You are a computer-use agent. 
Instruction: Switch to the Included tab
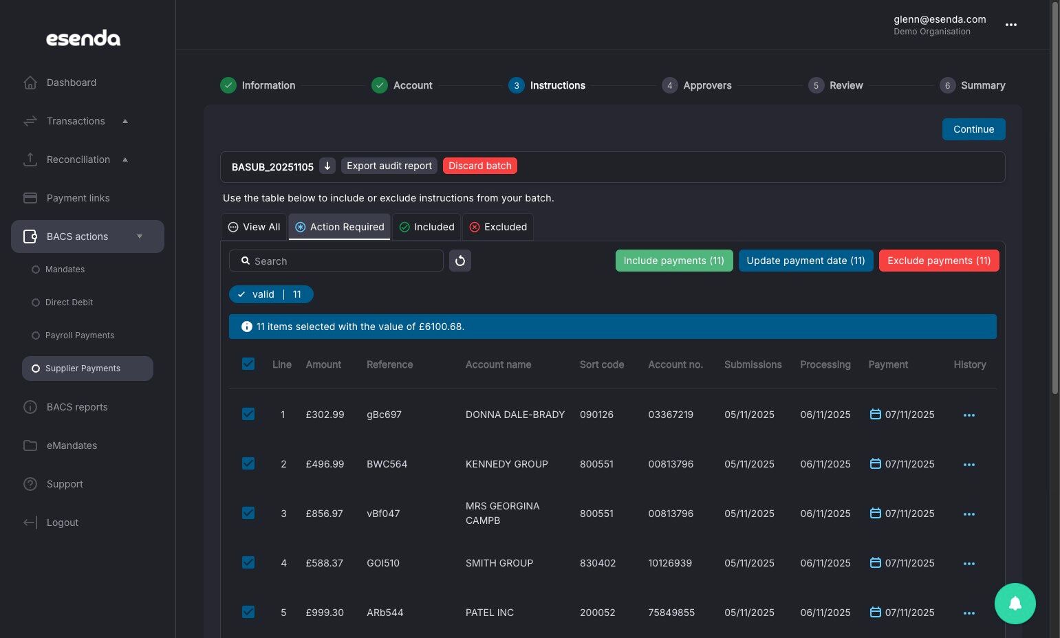426,227
